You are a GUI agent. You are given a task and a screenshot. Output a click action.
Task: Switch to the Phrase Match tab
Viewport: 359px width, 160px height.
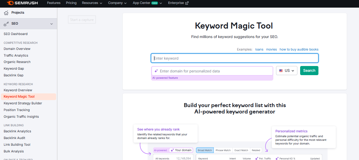click(223, 150)
